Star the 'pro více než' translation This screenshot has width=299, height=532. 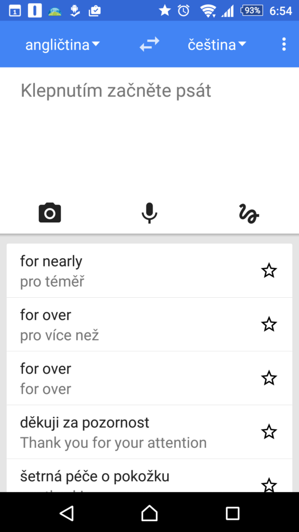pyautogui.click(x=269, y=324)
